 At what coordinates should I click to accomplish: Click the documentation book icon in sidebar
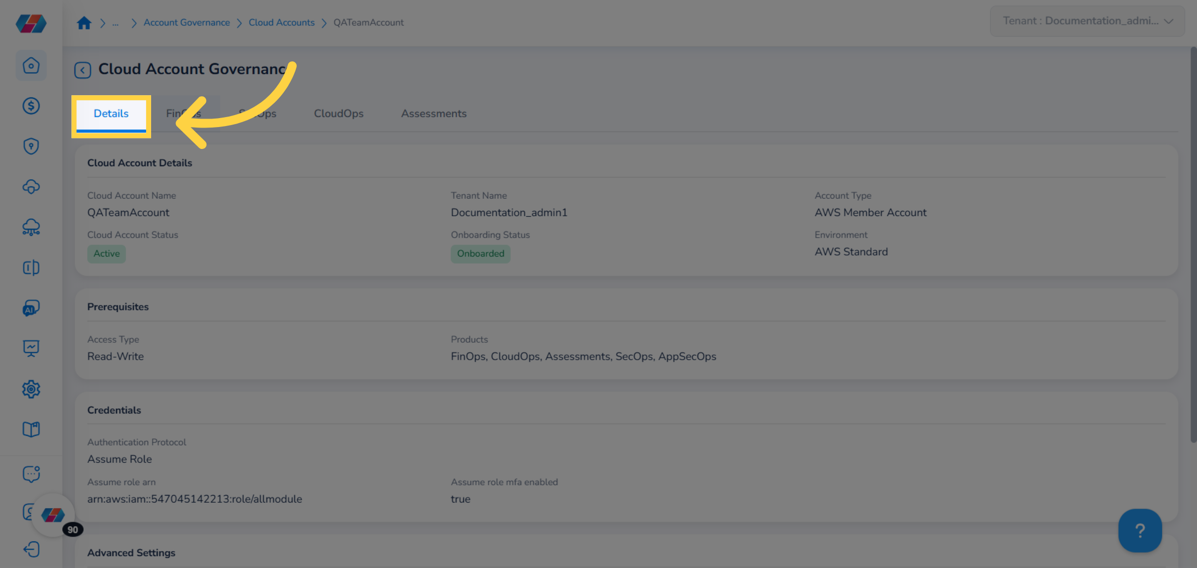[31, 429]
